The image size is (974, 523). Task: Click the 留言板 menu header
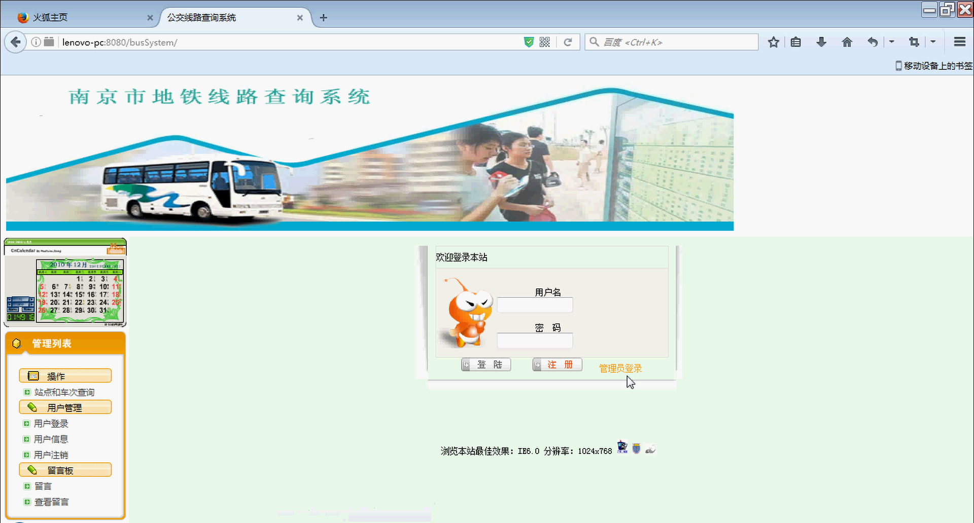[65, 470]
